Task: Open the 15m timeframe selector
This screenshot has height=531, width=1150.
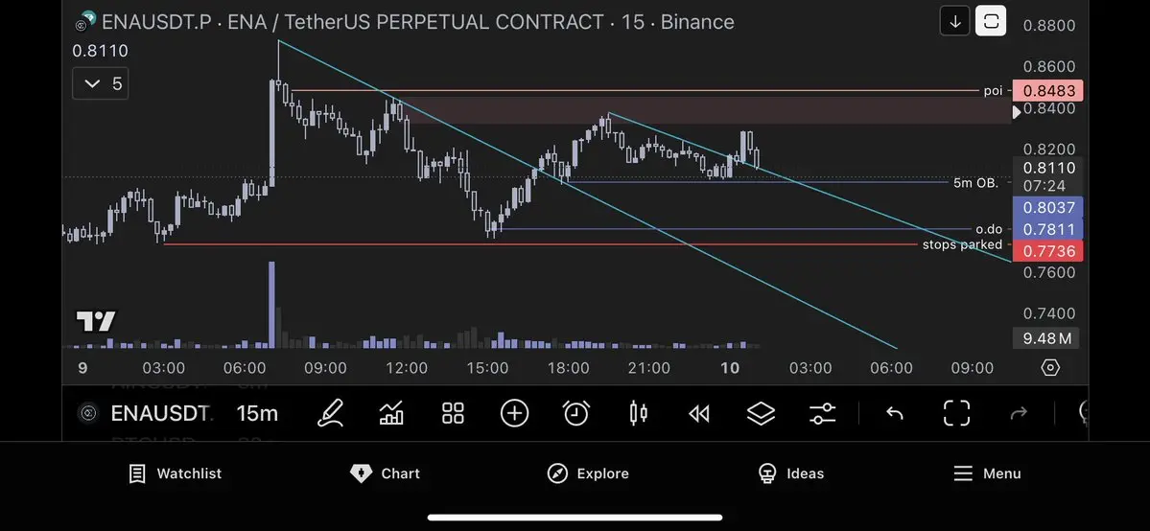Action: (257, 414)
